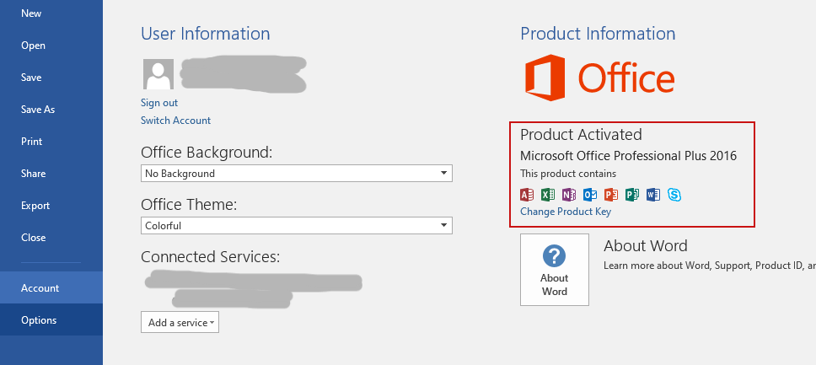Click the Switch Account link
The image size is (816, 365).
pyautogui.click(x=176, y=121)
